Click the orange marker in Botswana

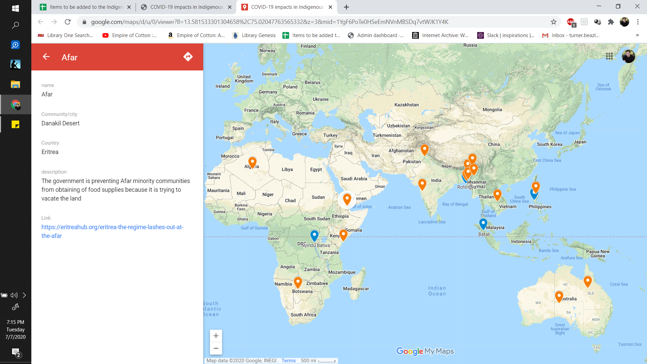pyautogui.click(x=298, y=282)
